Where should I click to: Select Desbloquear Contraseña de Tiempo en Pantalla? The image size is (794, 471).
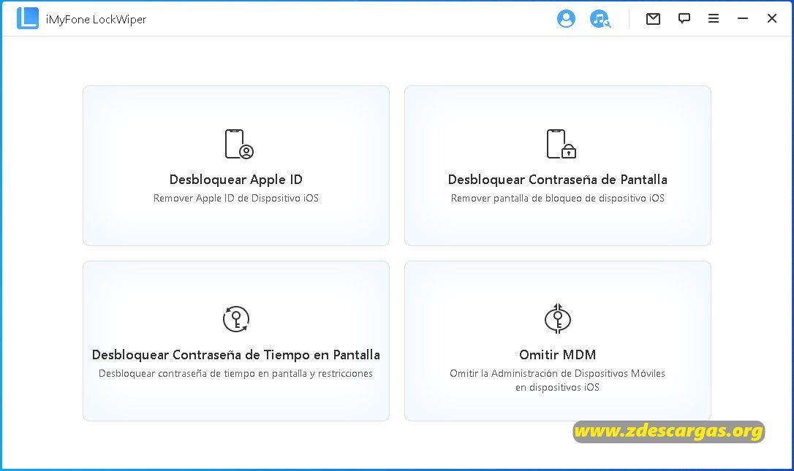[x=236, y=355]
